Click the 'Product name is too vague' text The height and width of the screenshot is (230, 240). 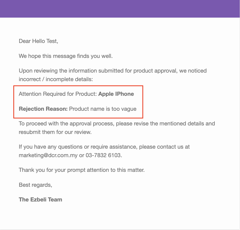pos(103,109)
